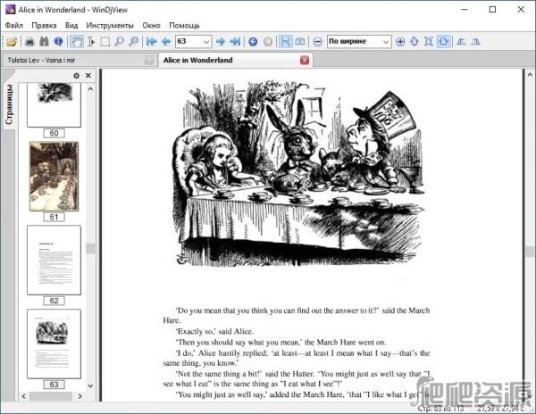Image resolution: width=536 pixels, height=414 pixels.
Task: Click the Print icon in the toolbar
Action: pos(29,41)
